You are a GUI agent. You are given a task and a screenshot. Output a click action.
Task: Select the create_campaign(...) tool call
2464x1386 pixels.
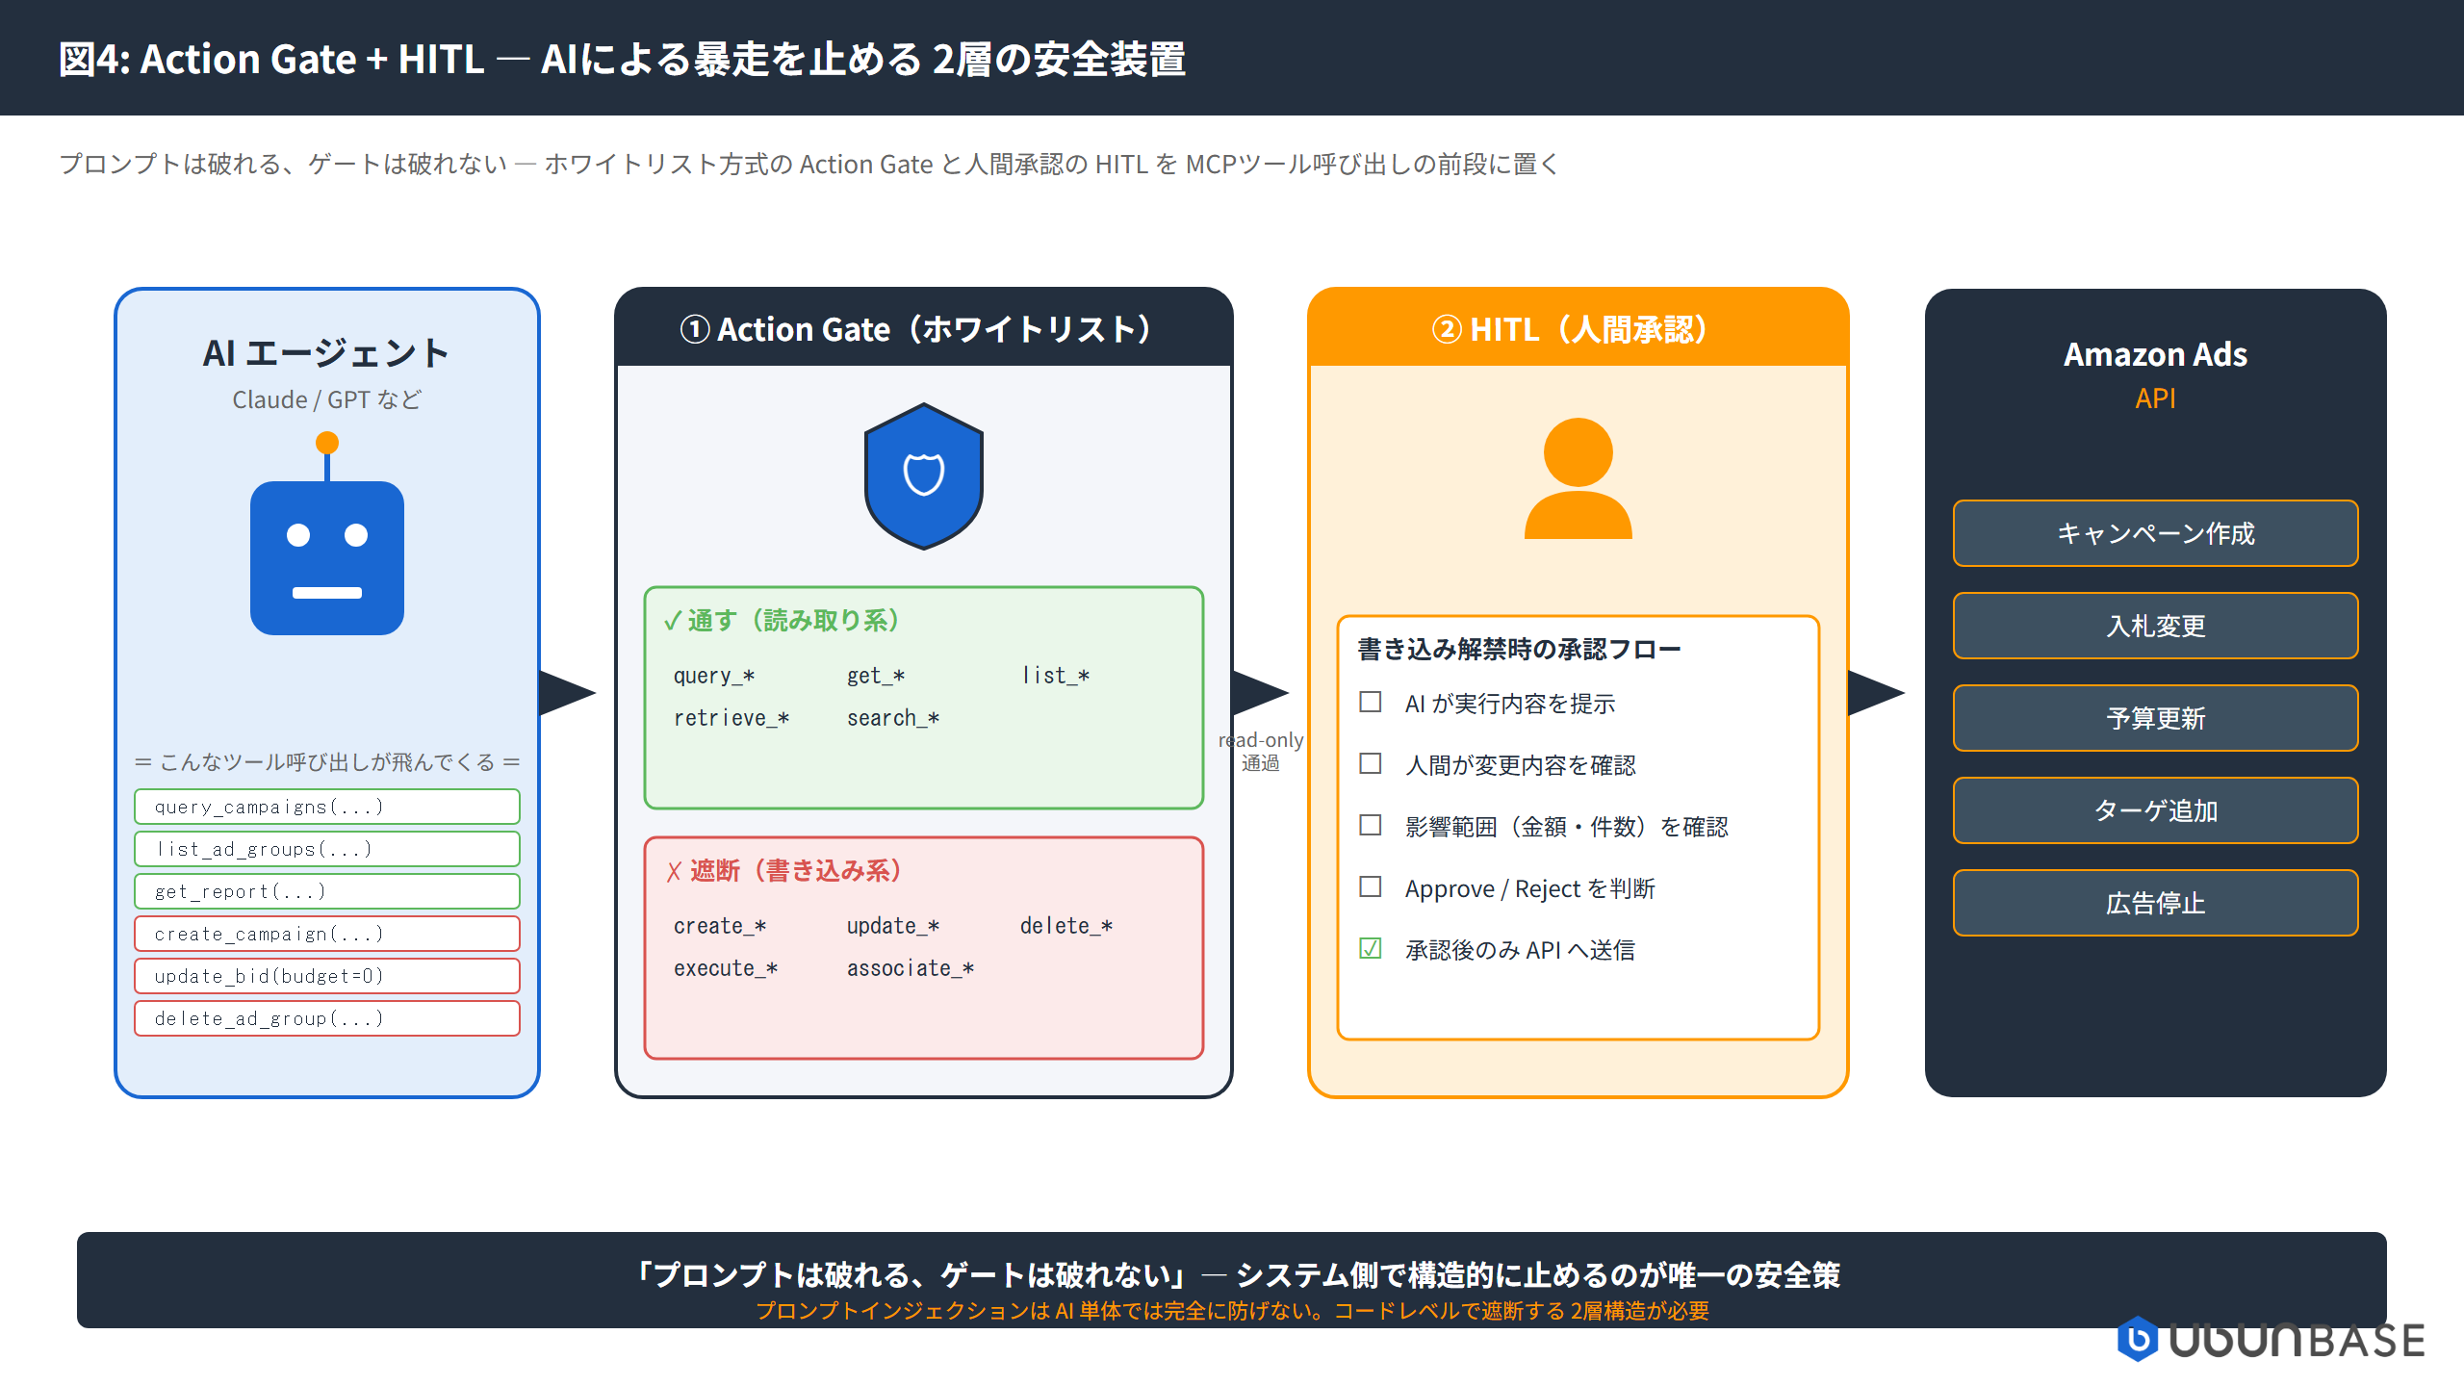coord(327,934)
